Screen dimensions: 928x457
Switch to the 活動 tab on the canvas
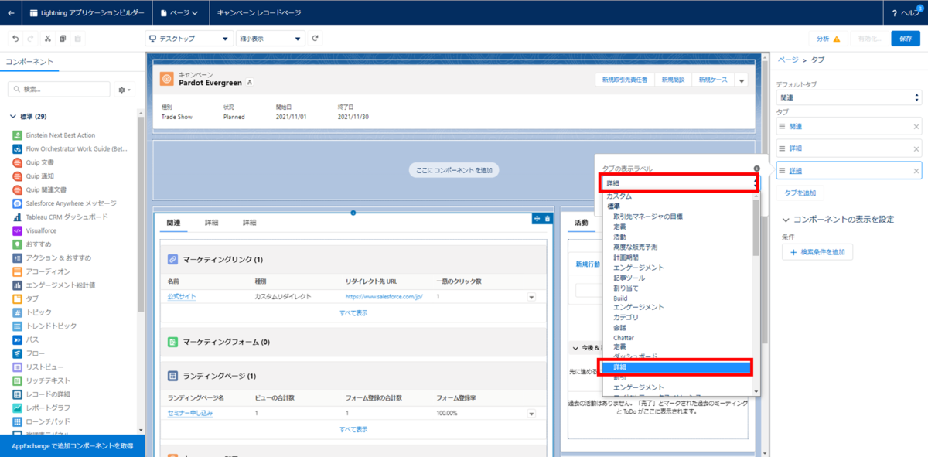click(581, 223)
